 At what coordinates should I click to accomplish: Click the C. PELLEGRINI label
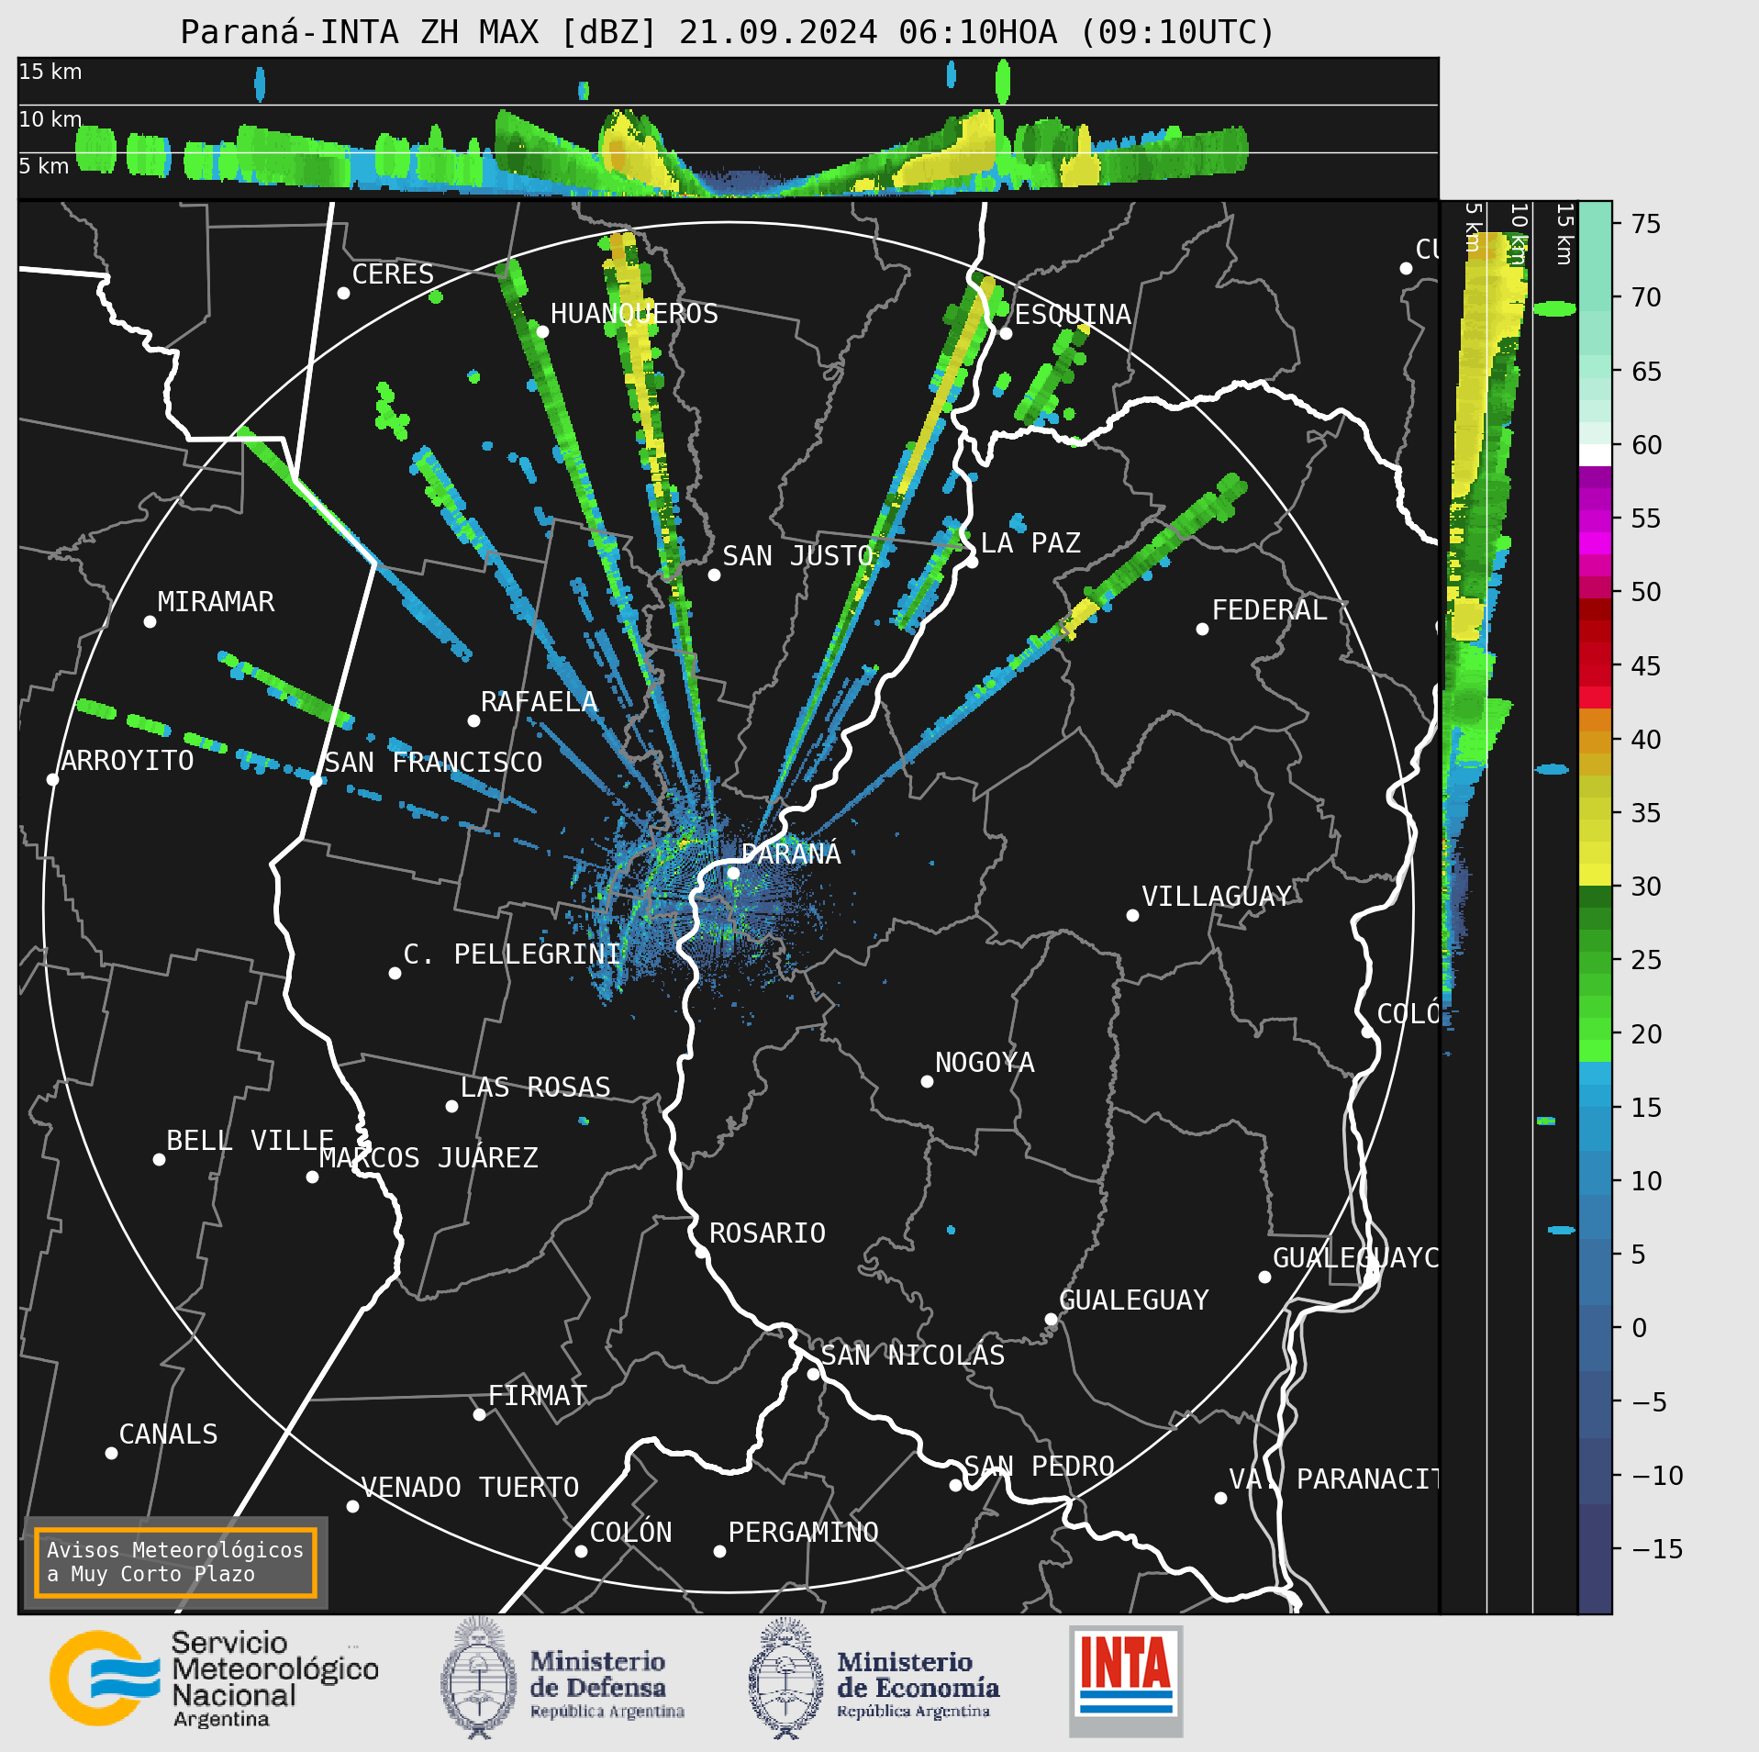(x=512, y=954)
